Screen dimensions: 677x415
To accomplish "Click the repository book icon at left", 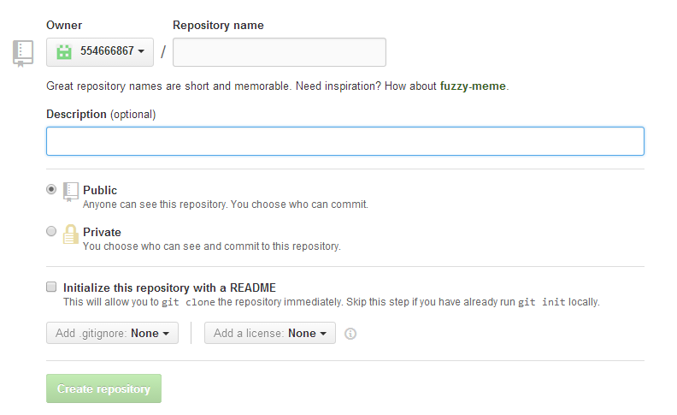I will point(23,52).
